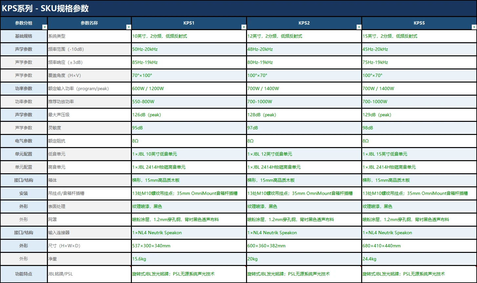
Task: Select the 吊挂点/音箱杆插槽 cell
Action: click(90, 194)
